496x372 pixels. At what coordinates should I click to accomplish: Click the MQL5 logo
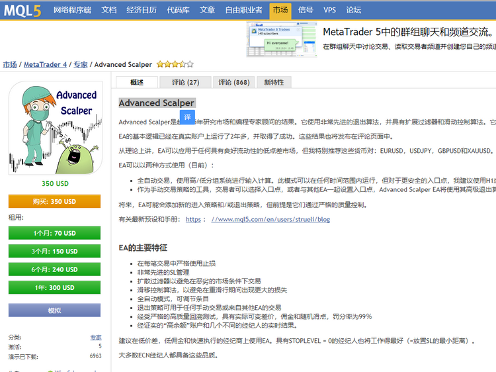[x=22, y=10]
